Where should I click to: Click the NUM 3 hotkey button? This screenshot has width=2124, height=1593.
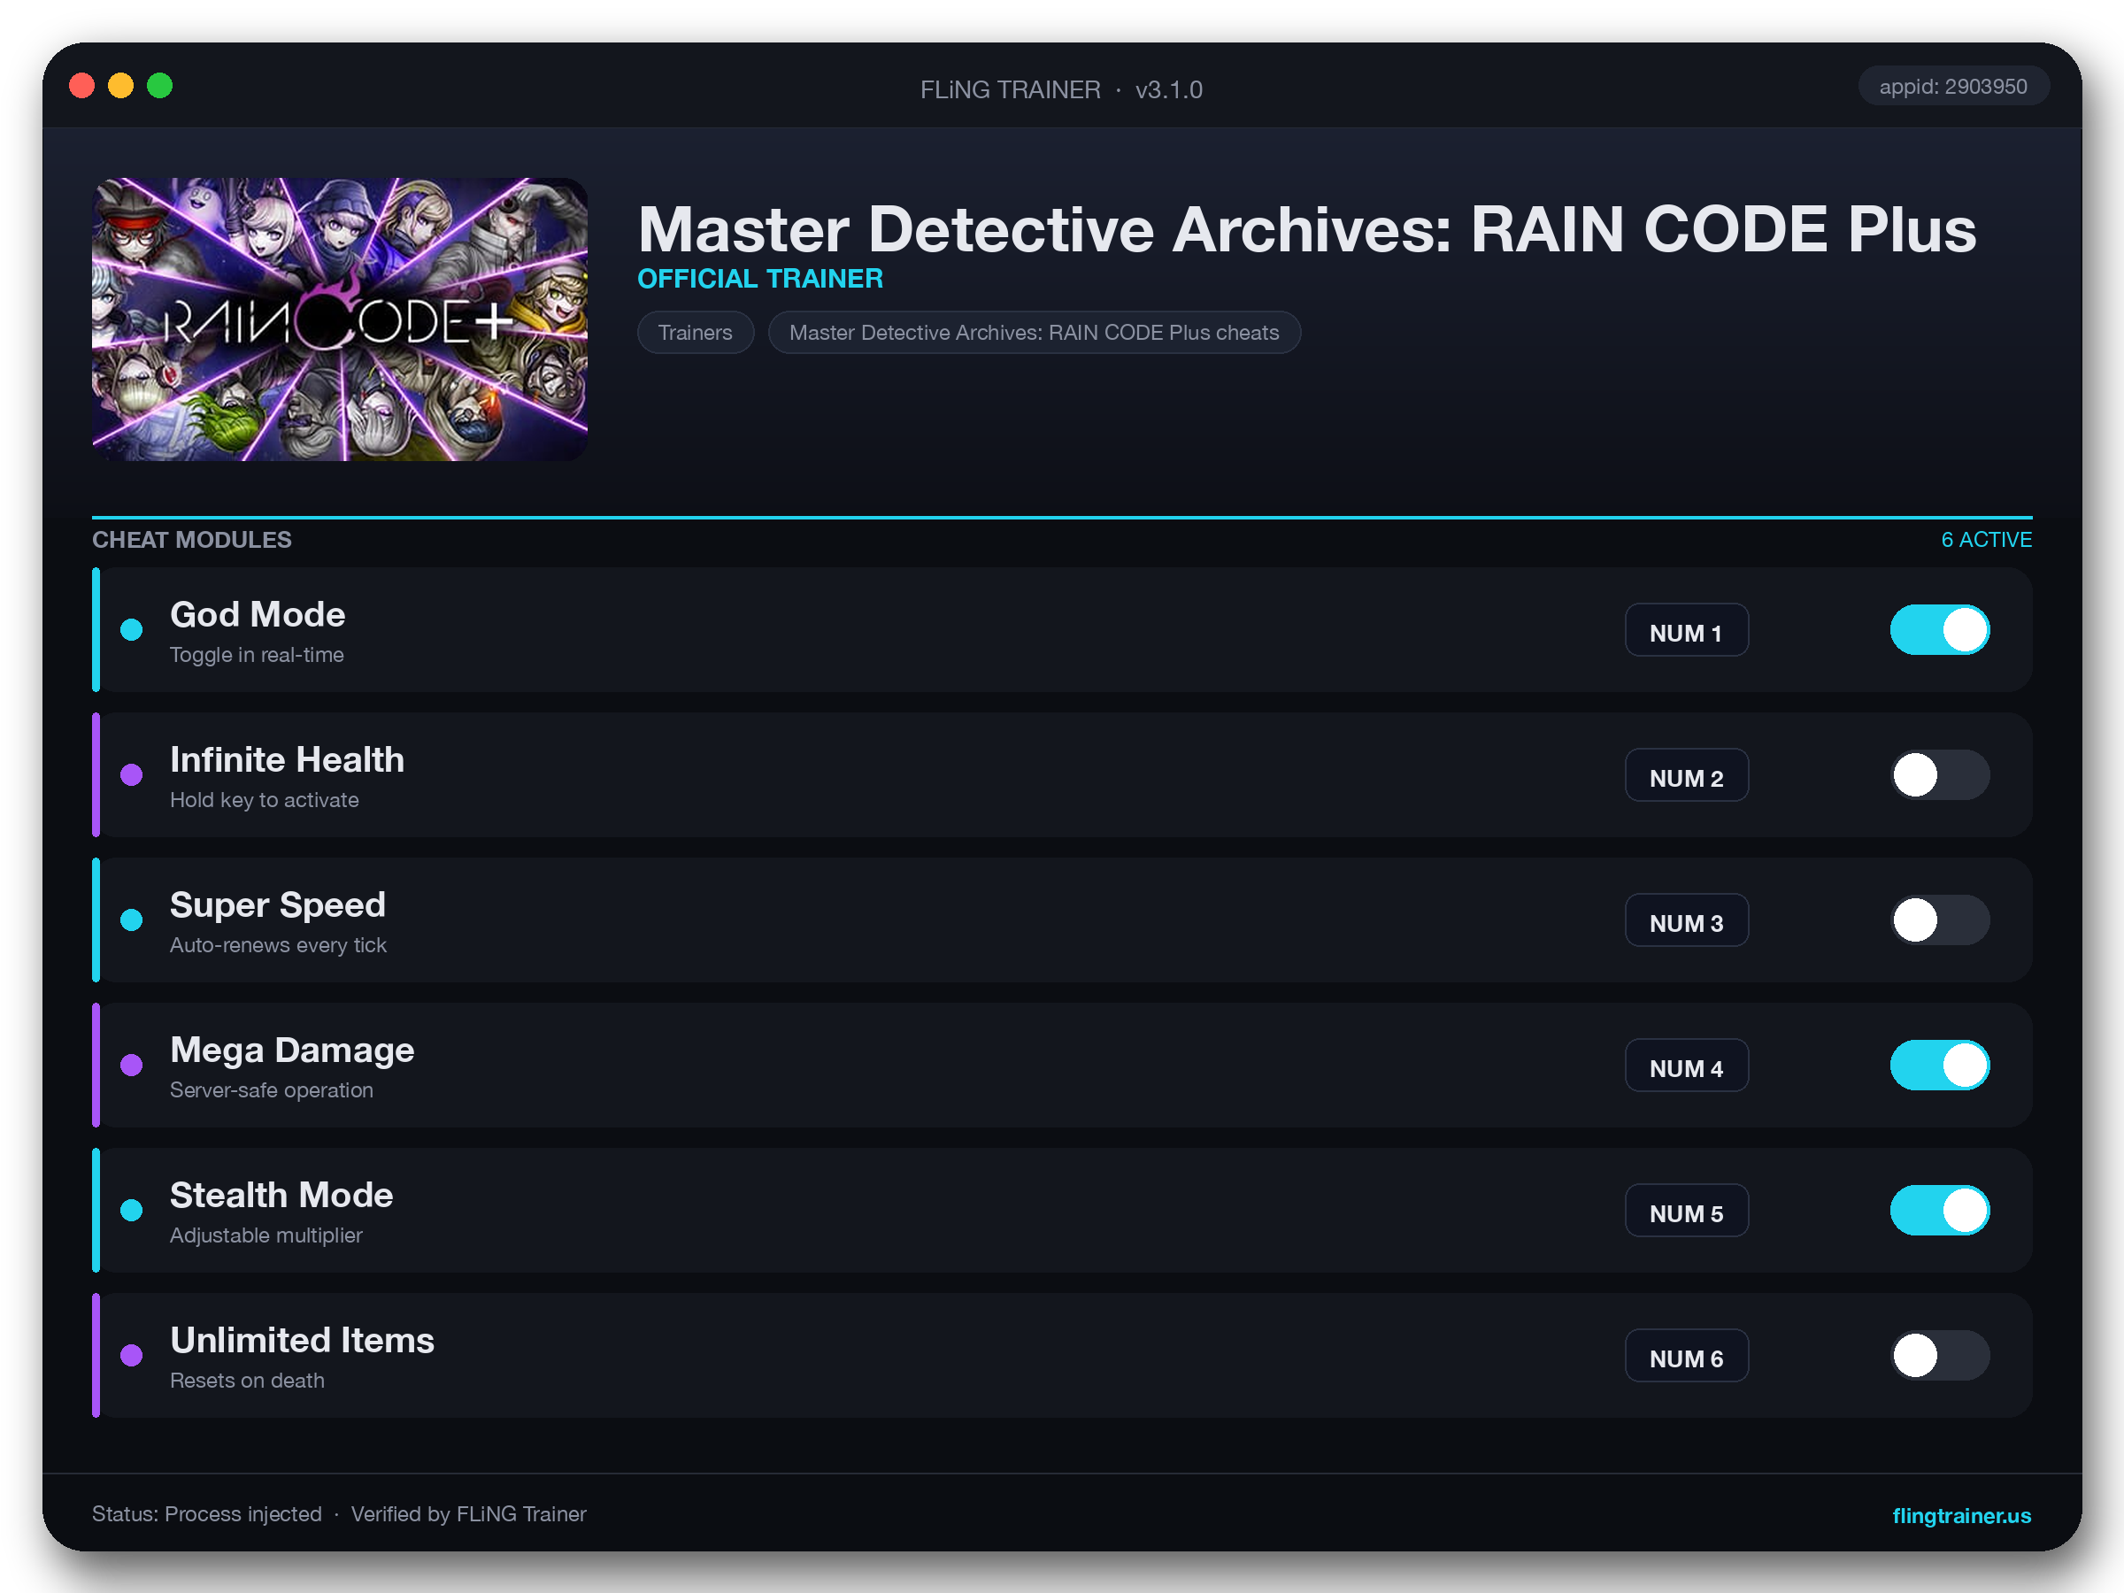tap(1686, 920)
